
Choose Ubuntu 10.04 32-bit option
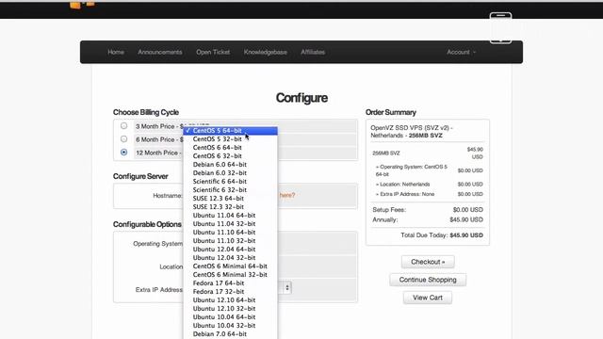point(230,325)
